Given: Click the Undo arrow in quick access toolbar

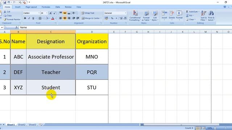Looking at the screenshot, I should (x=9, y=3).
